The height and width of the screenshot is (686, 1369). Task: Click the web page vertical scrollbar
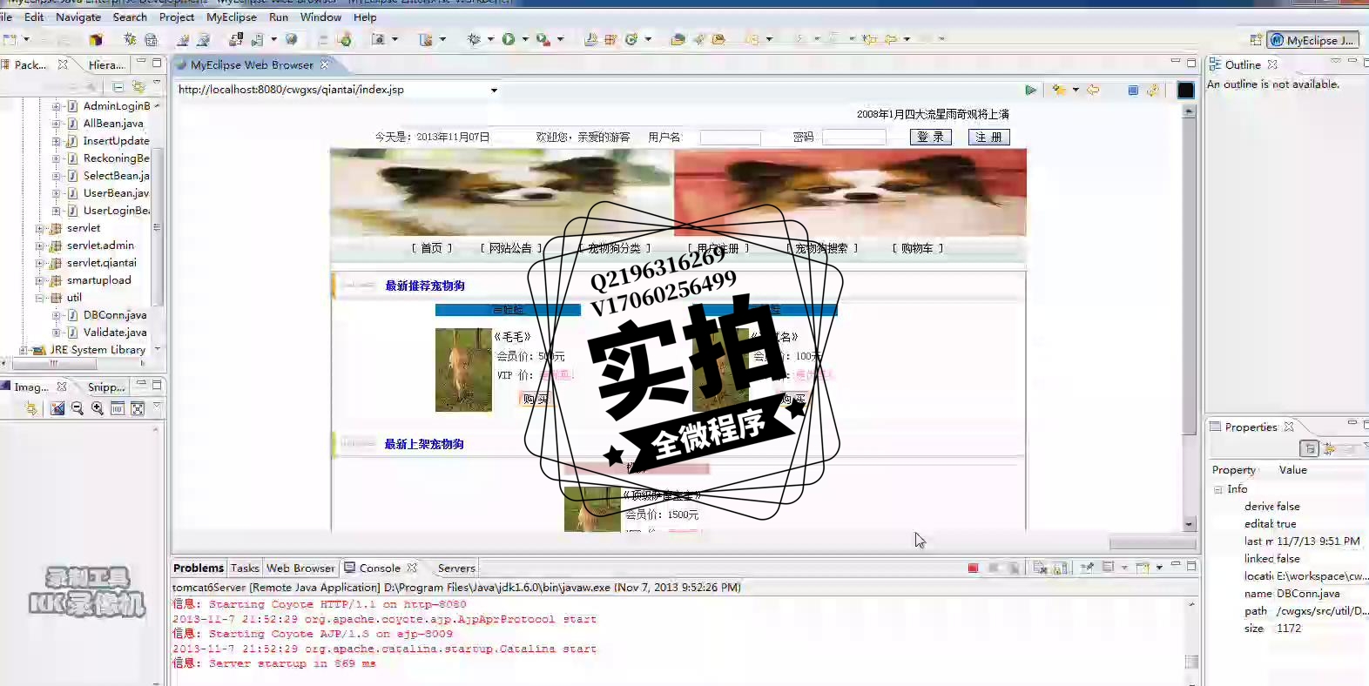(1190, 319)
